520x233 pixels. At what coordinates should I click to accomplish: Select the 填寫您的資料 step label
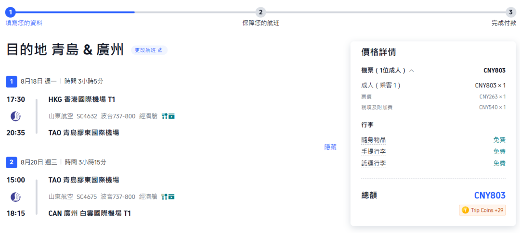(24, 23)
